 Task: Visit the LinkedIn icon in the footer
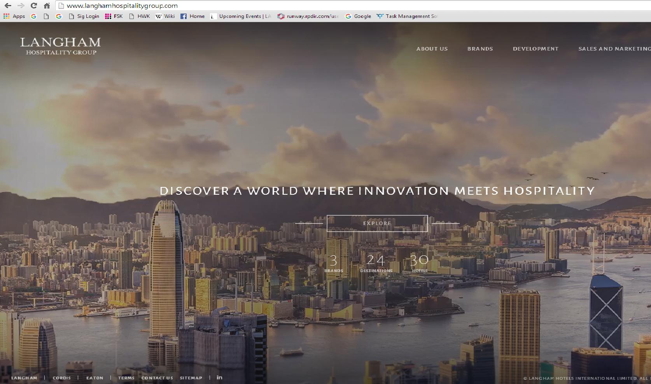(x=219, y=377)
